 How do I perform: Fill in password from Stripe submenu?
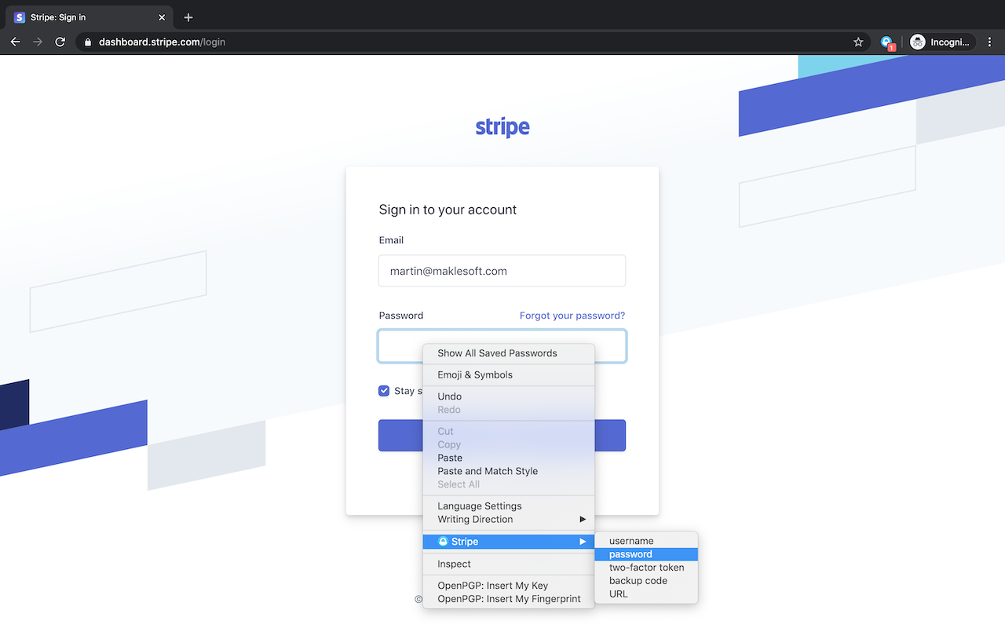click(x=646, y=554)
